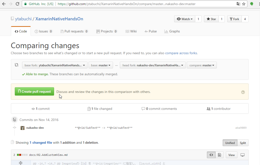
Task: Expand the base fork dropdown
Action: [x=55, y=65]
